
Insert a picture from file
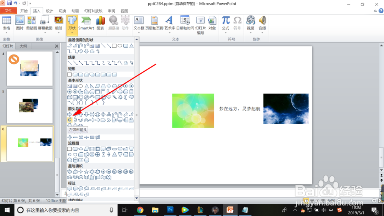(x=20, y=23)
